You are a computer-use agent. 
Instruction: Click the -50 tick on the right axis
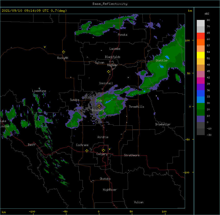point(187,139)
